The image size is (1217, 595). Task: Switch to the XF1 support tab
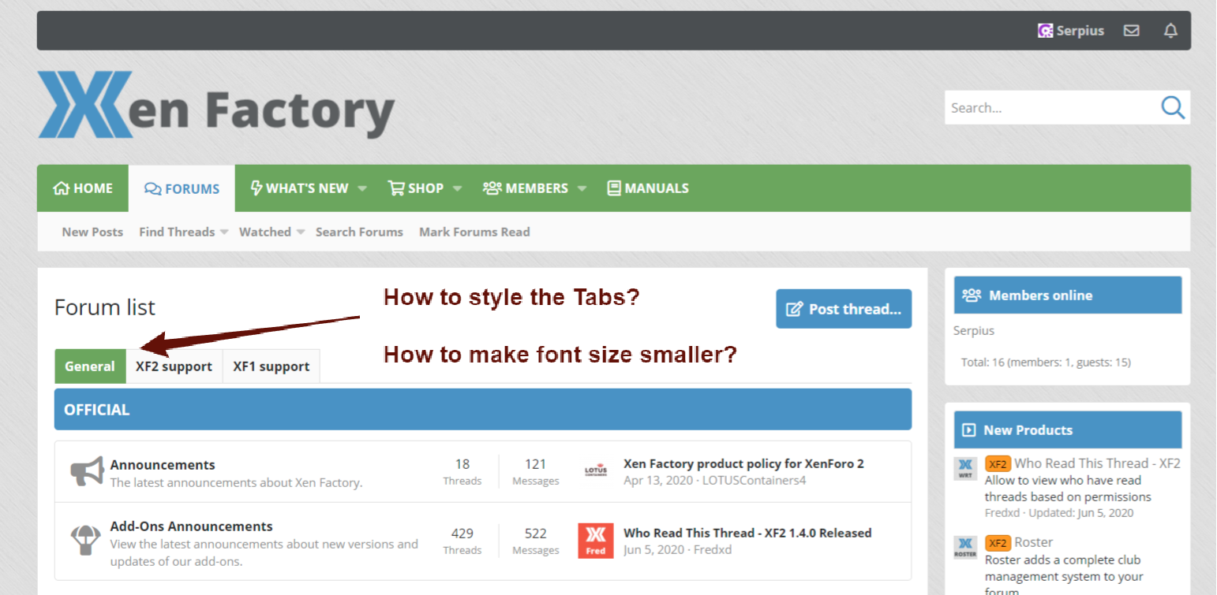click(271, 366)
